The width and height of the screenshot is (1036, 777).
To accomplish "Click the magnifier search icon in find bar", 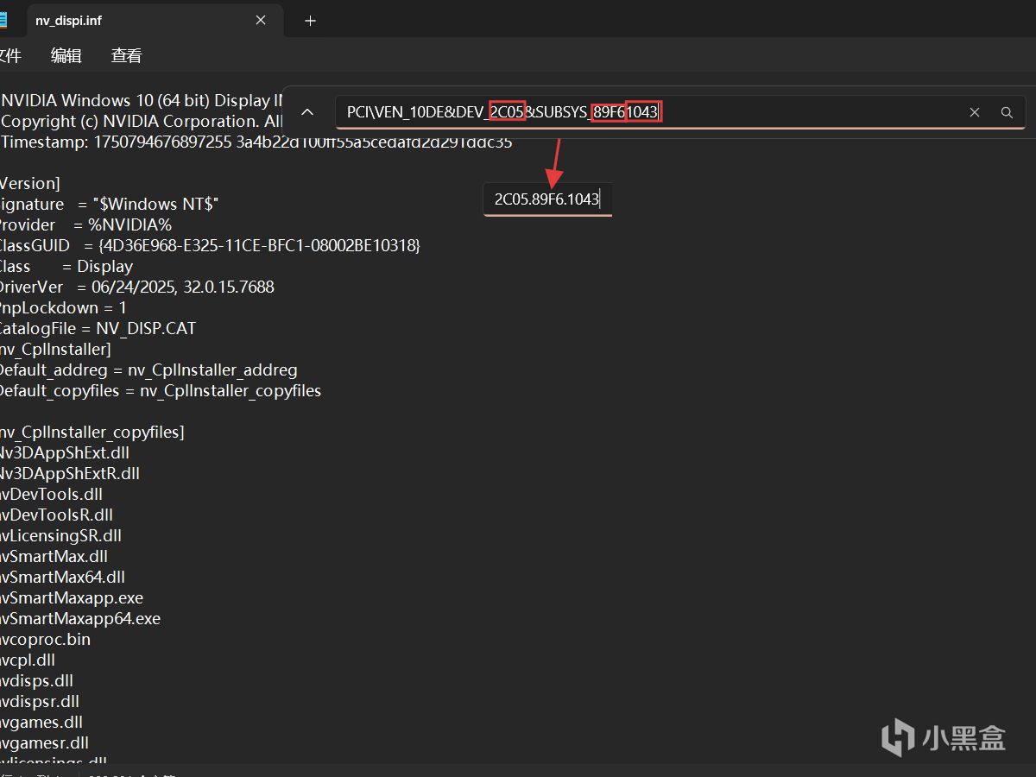I will [x=1007, y=112].
